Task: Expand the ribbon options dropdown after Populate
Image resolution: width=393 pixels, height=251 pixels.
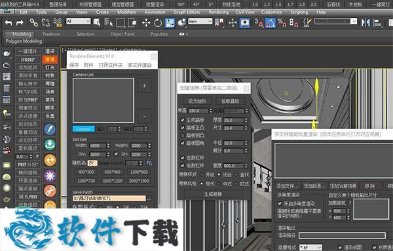Action: (183, 34)
